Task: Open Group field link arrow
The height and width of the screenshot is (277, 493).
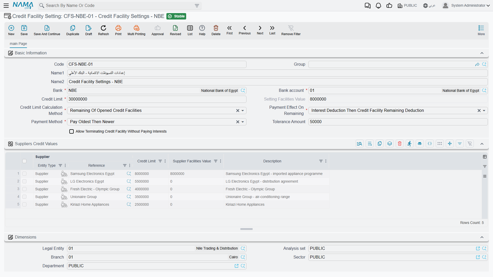Action: click(x=477, y=64)
